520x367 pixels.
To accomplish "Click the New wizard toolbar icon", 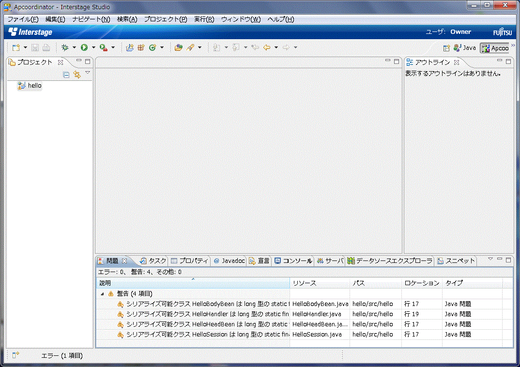I will point(16,48).
